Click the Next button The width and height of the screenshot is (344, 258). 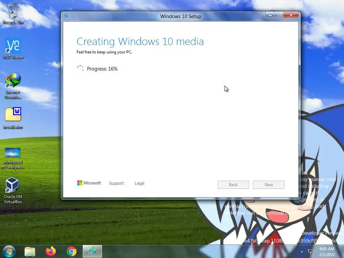coord(269,185)
